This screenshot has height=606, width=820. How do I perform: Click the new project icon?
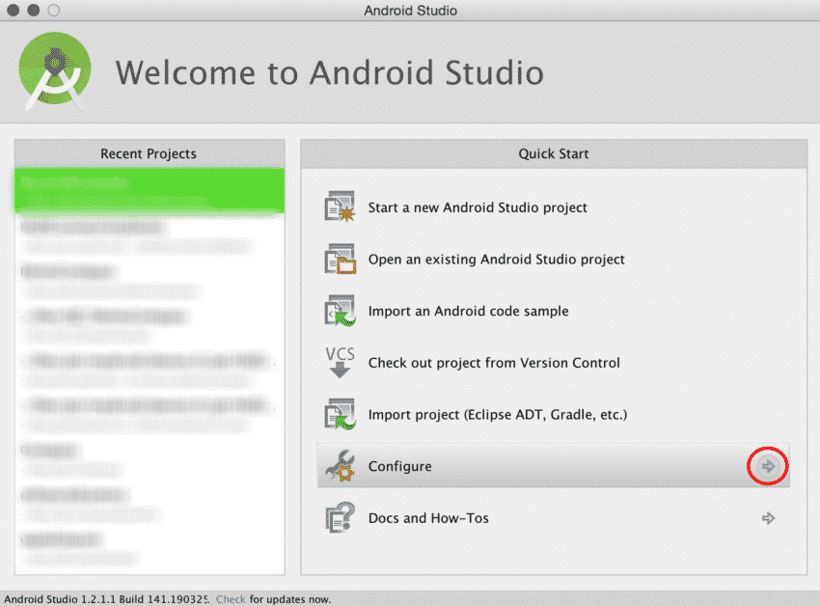[x=340, y=207]
